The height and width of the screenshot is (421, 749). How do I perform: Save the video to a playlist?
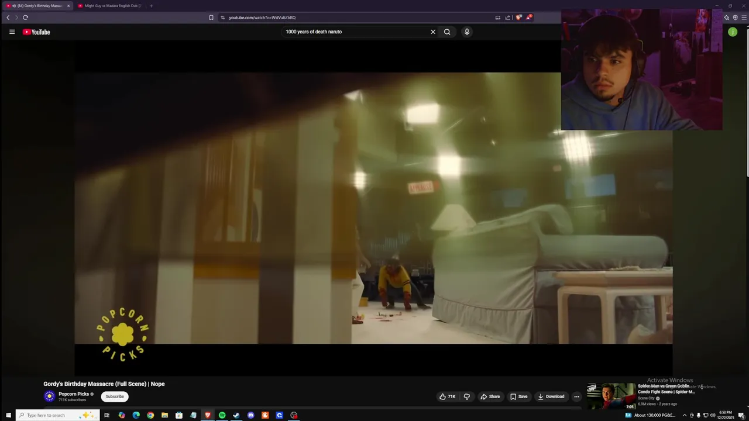point(519,396)
